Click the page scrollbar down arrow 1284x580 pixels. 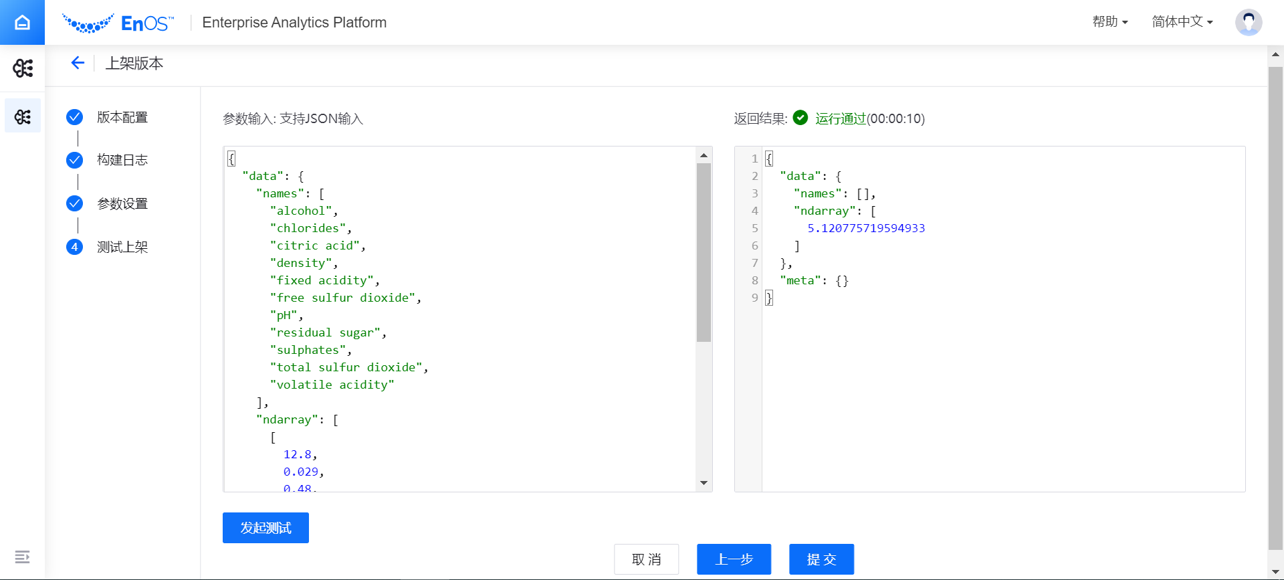(x=1275, y=572)
